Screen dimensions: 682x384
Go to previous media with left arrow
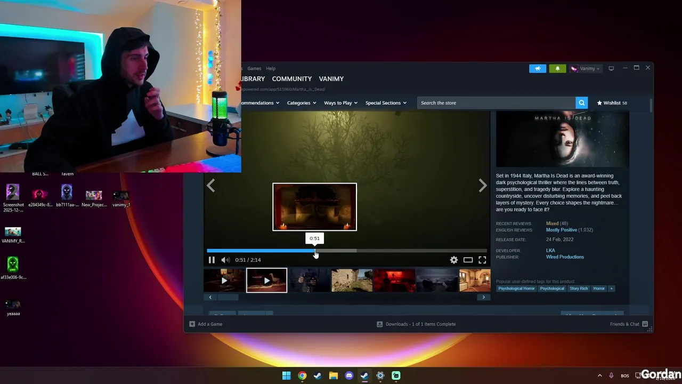coord(211,186)
